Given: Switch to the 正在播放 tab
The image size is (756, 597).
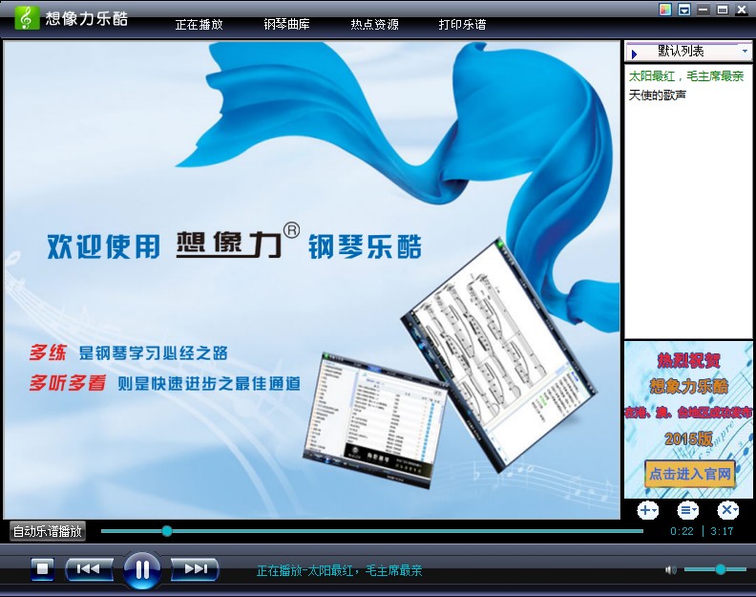Looking at the screenshot, I should [x=199, y=24].
